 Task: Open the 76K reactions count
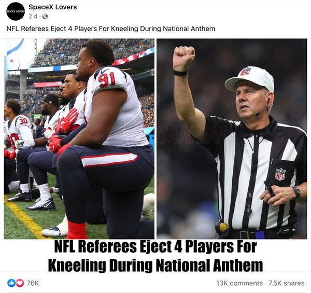(x=33, y=283)
